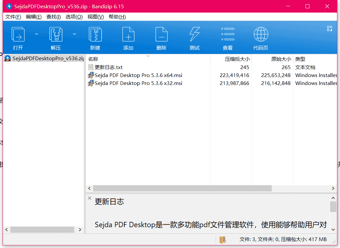Close the 更新日志 preview pane with X
Viewport: 340px width, 248px height.
click(89, 198)
